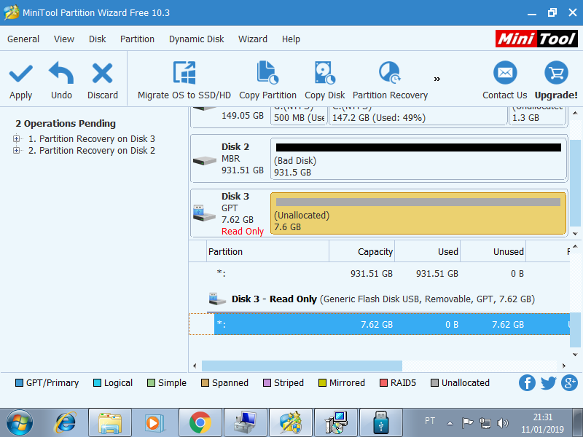Select the Disk 2 drive icon
The width and height of the screenshot is (583, 437).
(x=205, y=160)
